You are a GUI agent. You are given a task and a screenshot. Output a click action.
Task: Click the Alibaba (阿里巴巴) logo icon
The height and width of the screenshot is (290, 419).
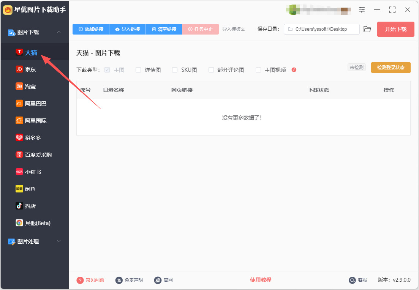[x=19, y=104]
